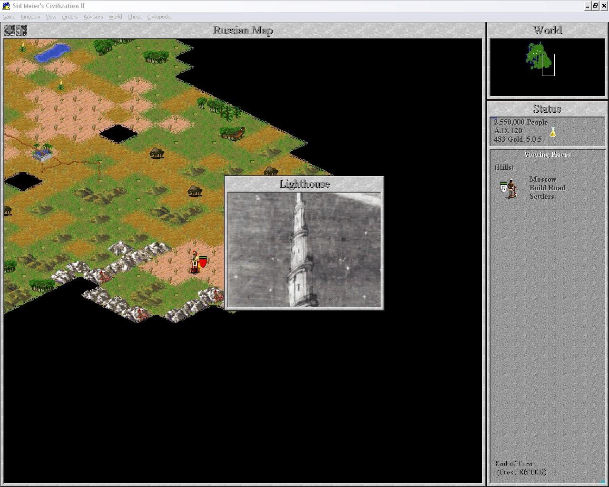Open the Advisors menu
Viewport: 609px width, 487px height.
pos(93,17)
